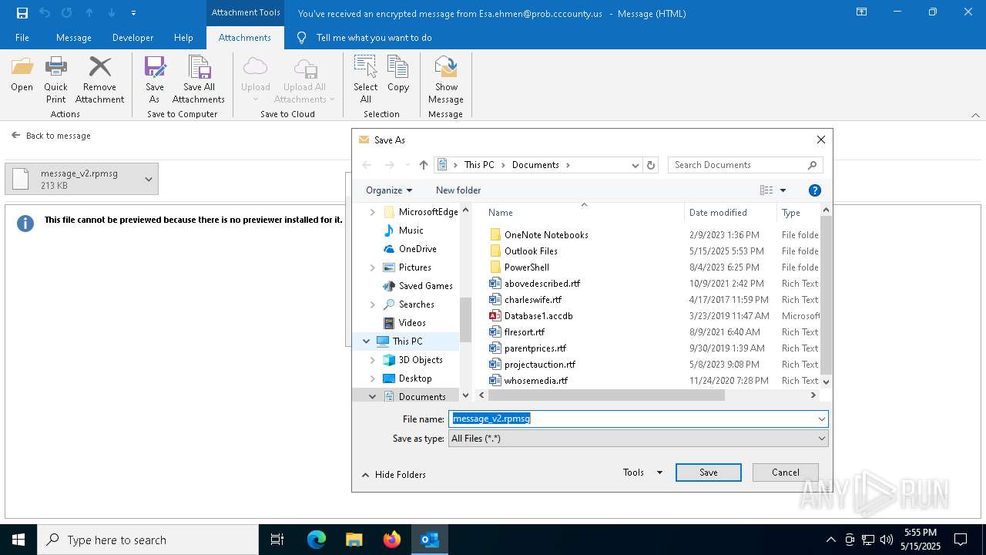Switch to the Message ribbon tab

pos(74,38)
